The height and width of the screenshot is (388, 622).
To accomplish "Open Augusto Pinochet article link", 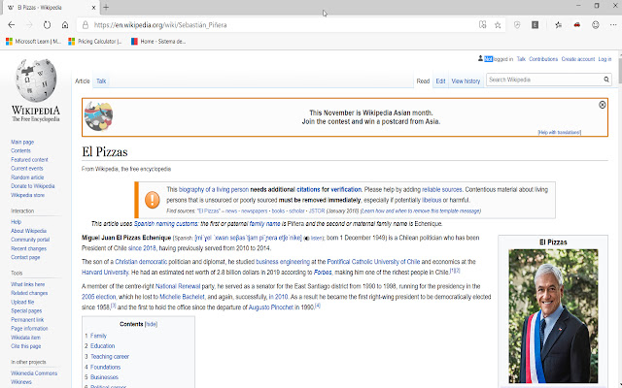I will tap(270, 307).
